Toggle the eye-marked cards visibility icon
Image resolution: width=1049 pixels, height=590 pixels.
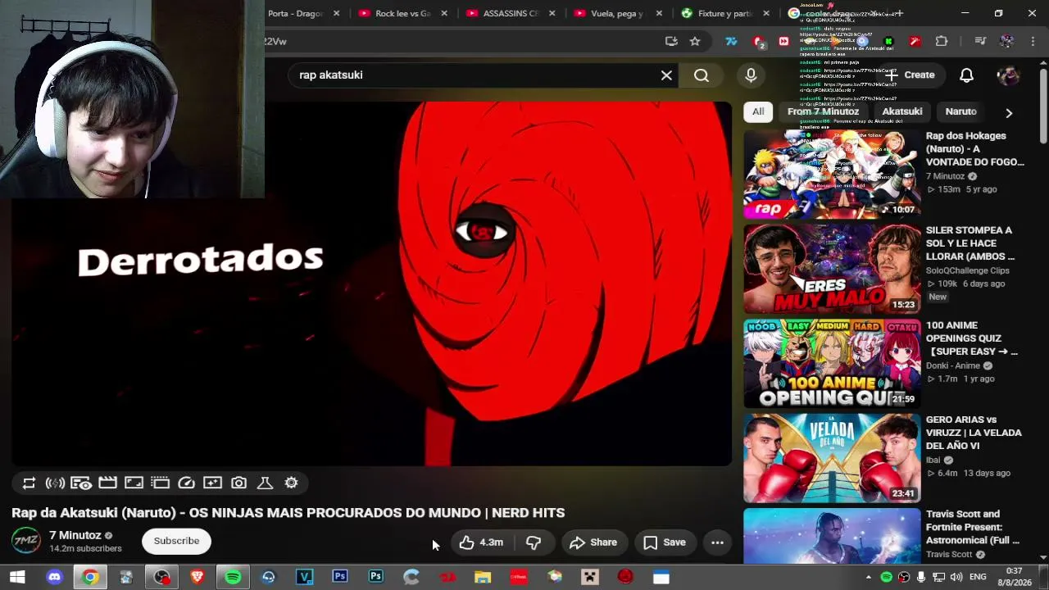(81, 483)
